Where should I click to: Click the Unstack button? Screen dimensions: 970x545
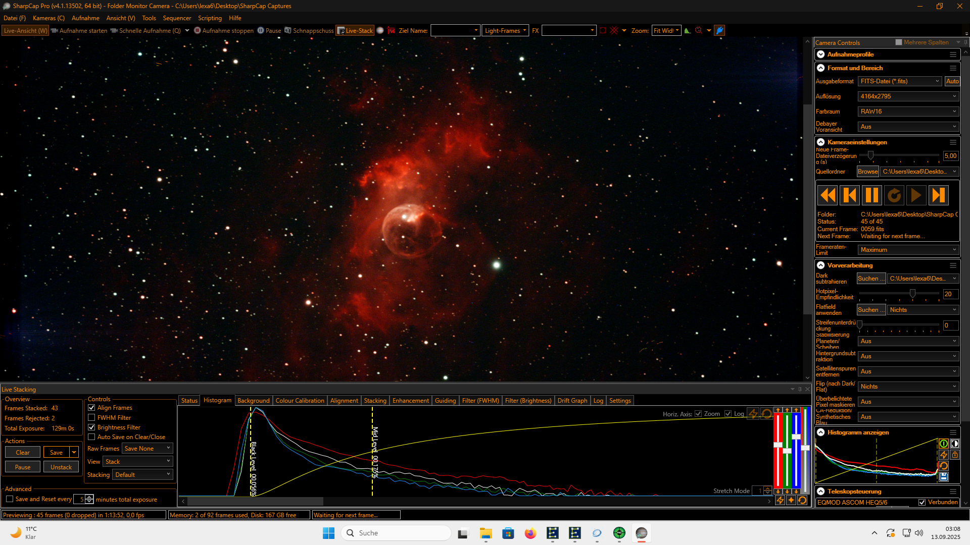coord(61,467)
